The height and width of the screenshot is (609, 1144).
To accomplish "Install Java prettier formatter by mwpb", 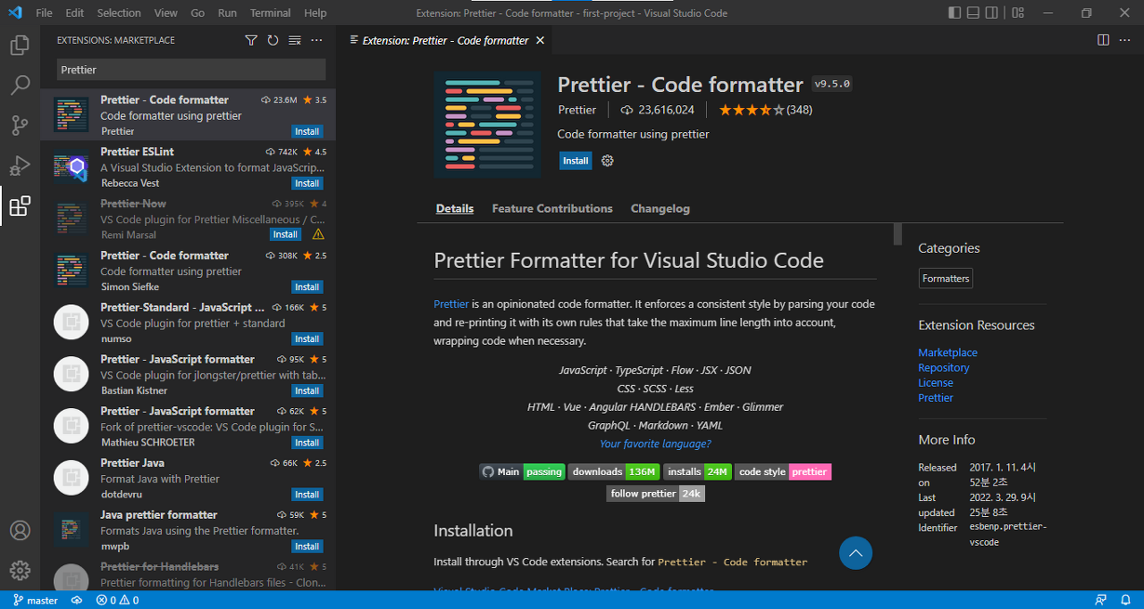I will (307, 546).
